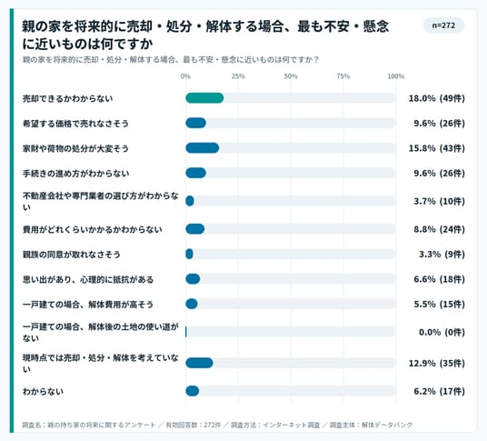This screenshot has height=441, width=487.
Task: Click the 100% axis tick label
Action: pos(396,76)
